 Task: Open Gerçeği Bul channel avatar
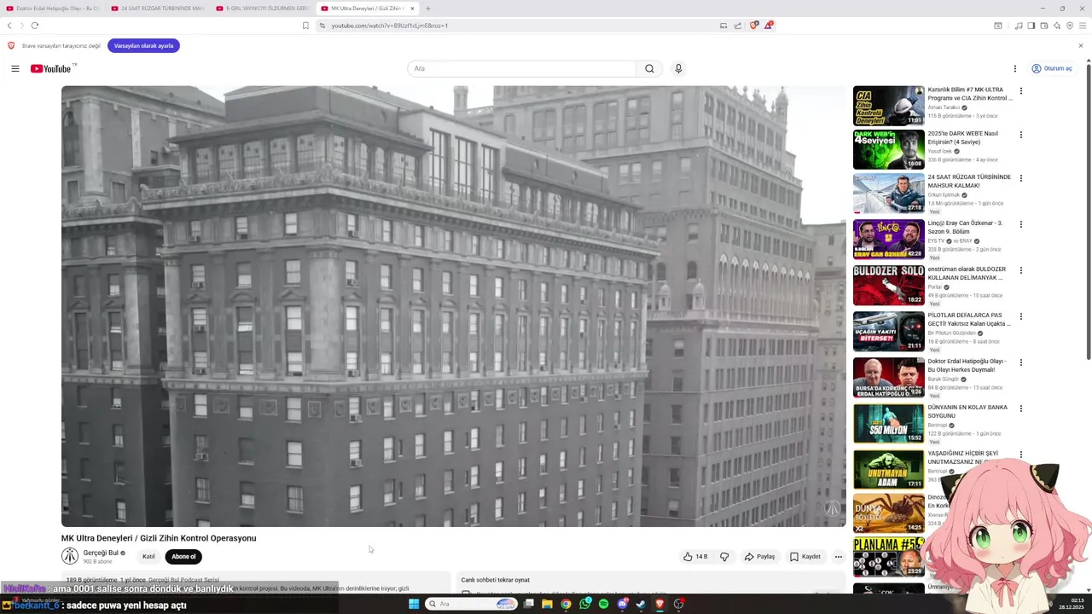[70, 556]
